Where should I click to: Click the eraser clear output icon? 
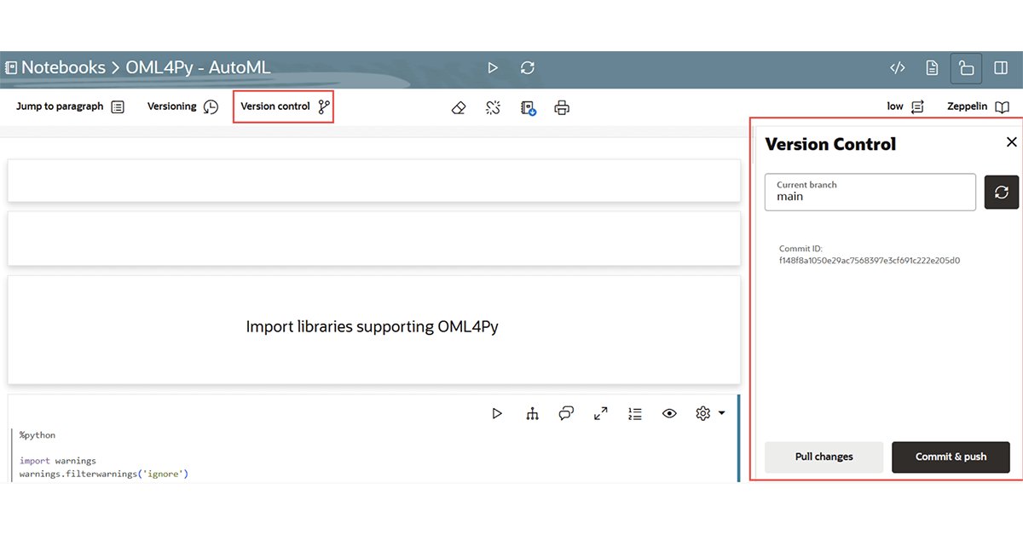(459, 107)
